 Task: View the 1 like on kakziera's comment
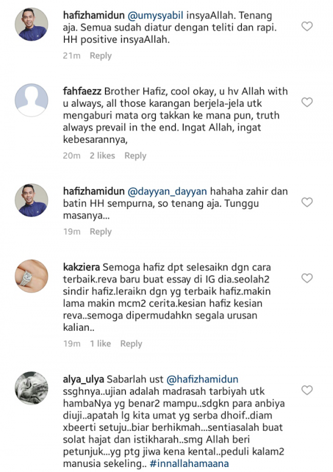pyautogui.click(x=100, y=343)
